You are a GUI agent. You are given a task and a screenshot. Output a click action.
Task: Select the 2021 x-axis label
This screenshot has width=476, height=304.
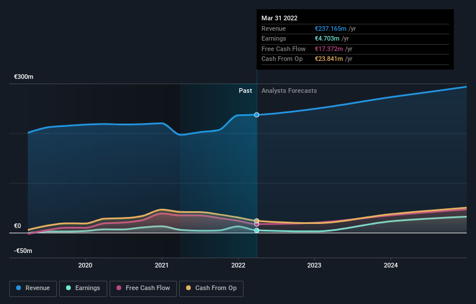(162, 265)
